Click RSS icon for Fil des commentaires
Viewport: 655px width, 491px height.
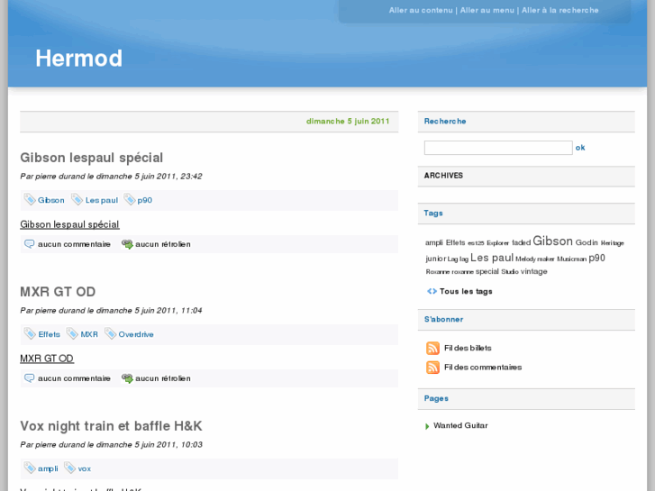point(432,368)
